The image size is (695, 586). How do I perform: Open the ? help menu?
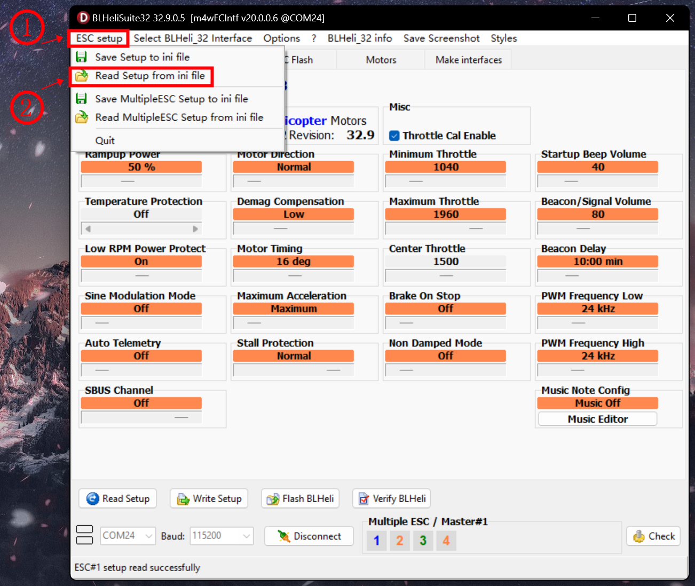click(x=314, y=38)
